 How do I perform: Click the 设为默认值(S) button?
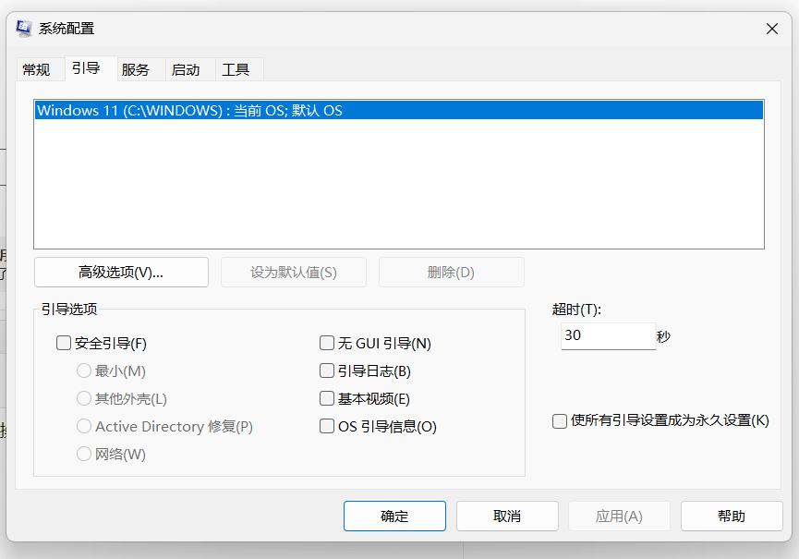coord(294,273)
